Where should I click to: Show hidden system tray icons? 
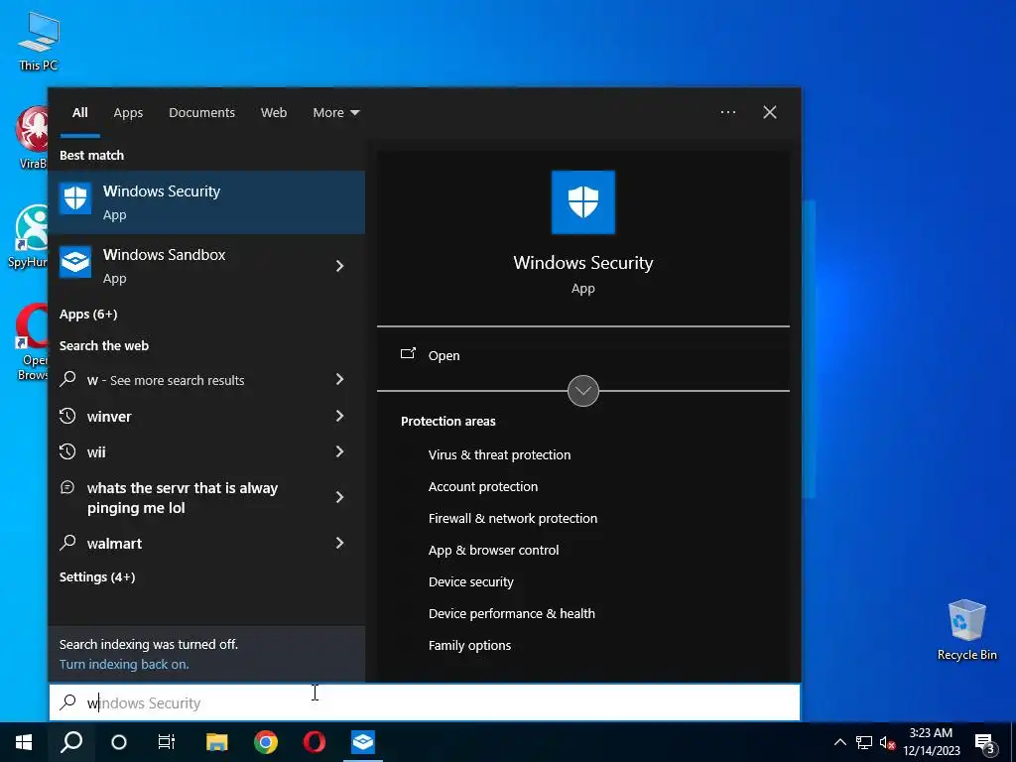pos(839,742)
